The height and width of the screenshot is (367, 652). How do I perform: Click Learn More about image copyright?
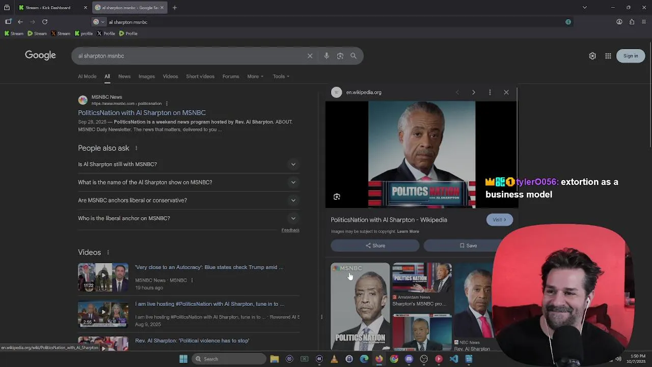408,231
